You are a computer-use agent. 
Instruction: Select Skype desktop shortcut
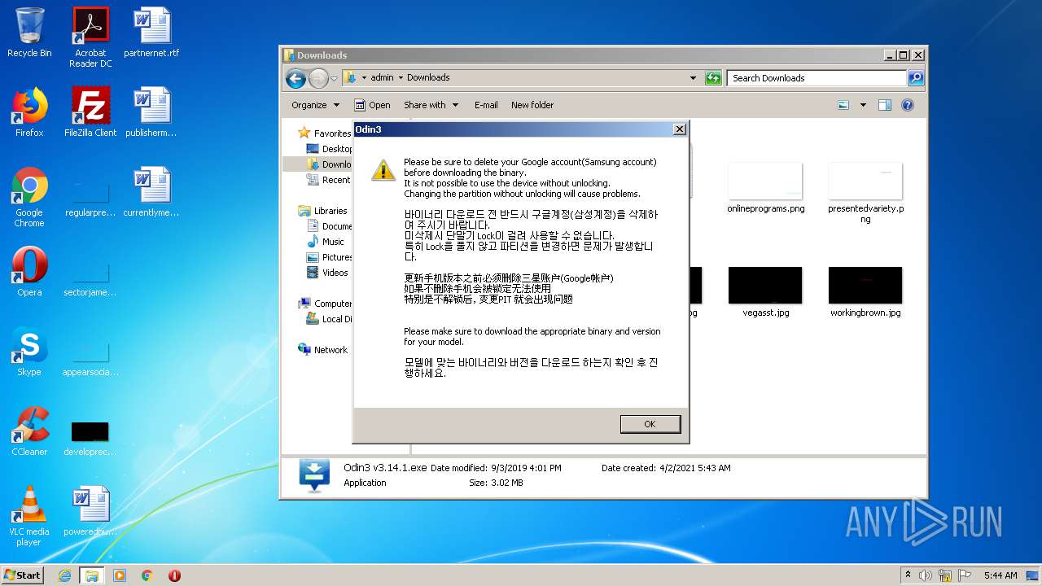point(29,352)
